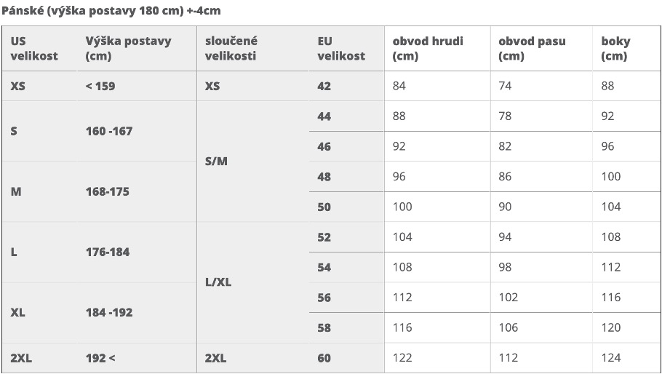Click the "184 -192" height range cell

(109, 312)
